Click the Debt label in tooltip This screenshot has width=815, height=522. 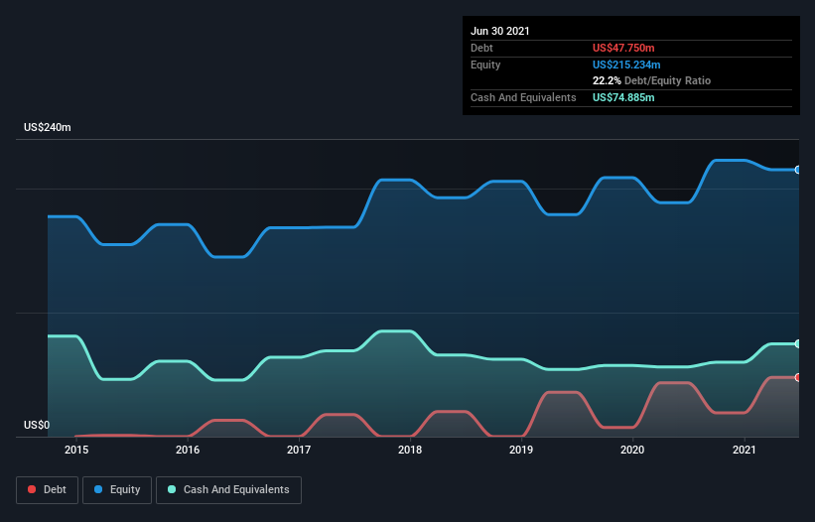point(481,48)
